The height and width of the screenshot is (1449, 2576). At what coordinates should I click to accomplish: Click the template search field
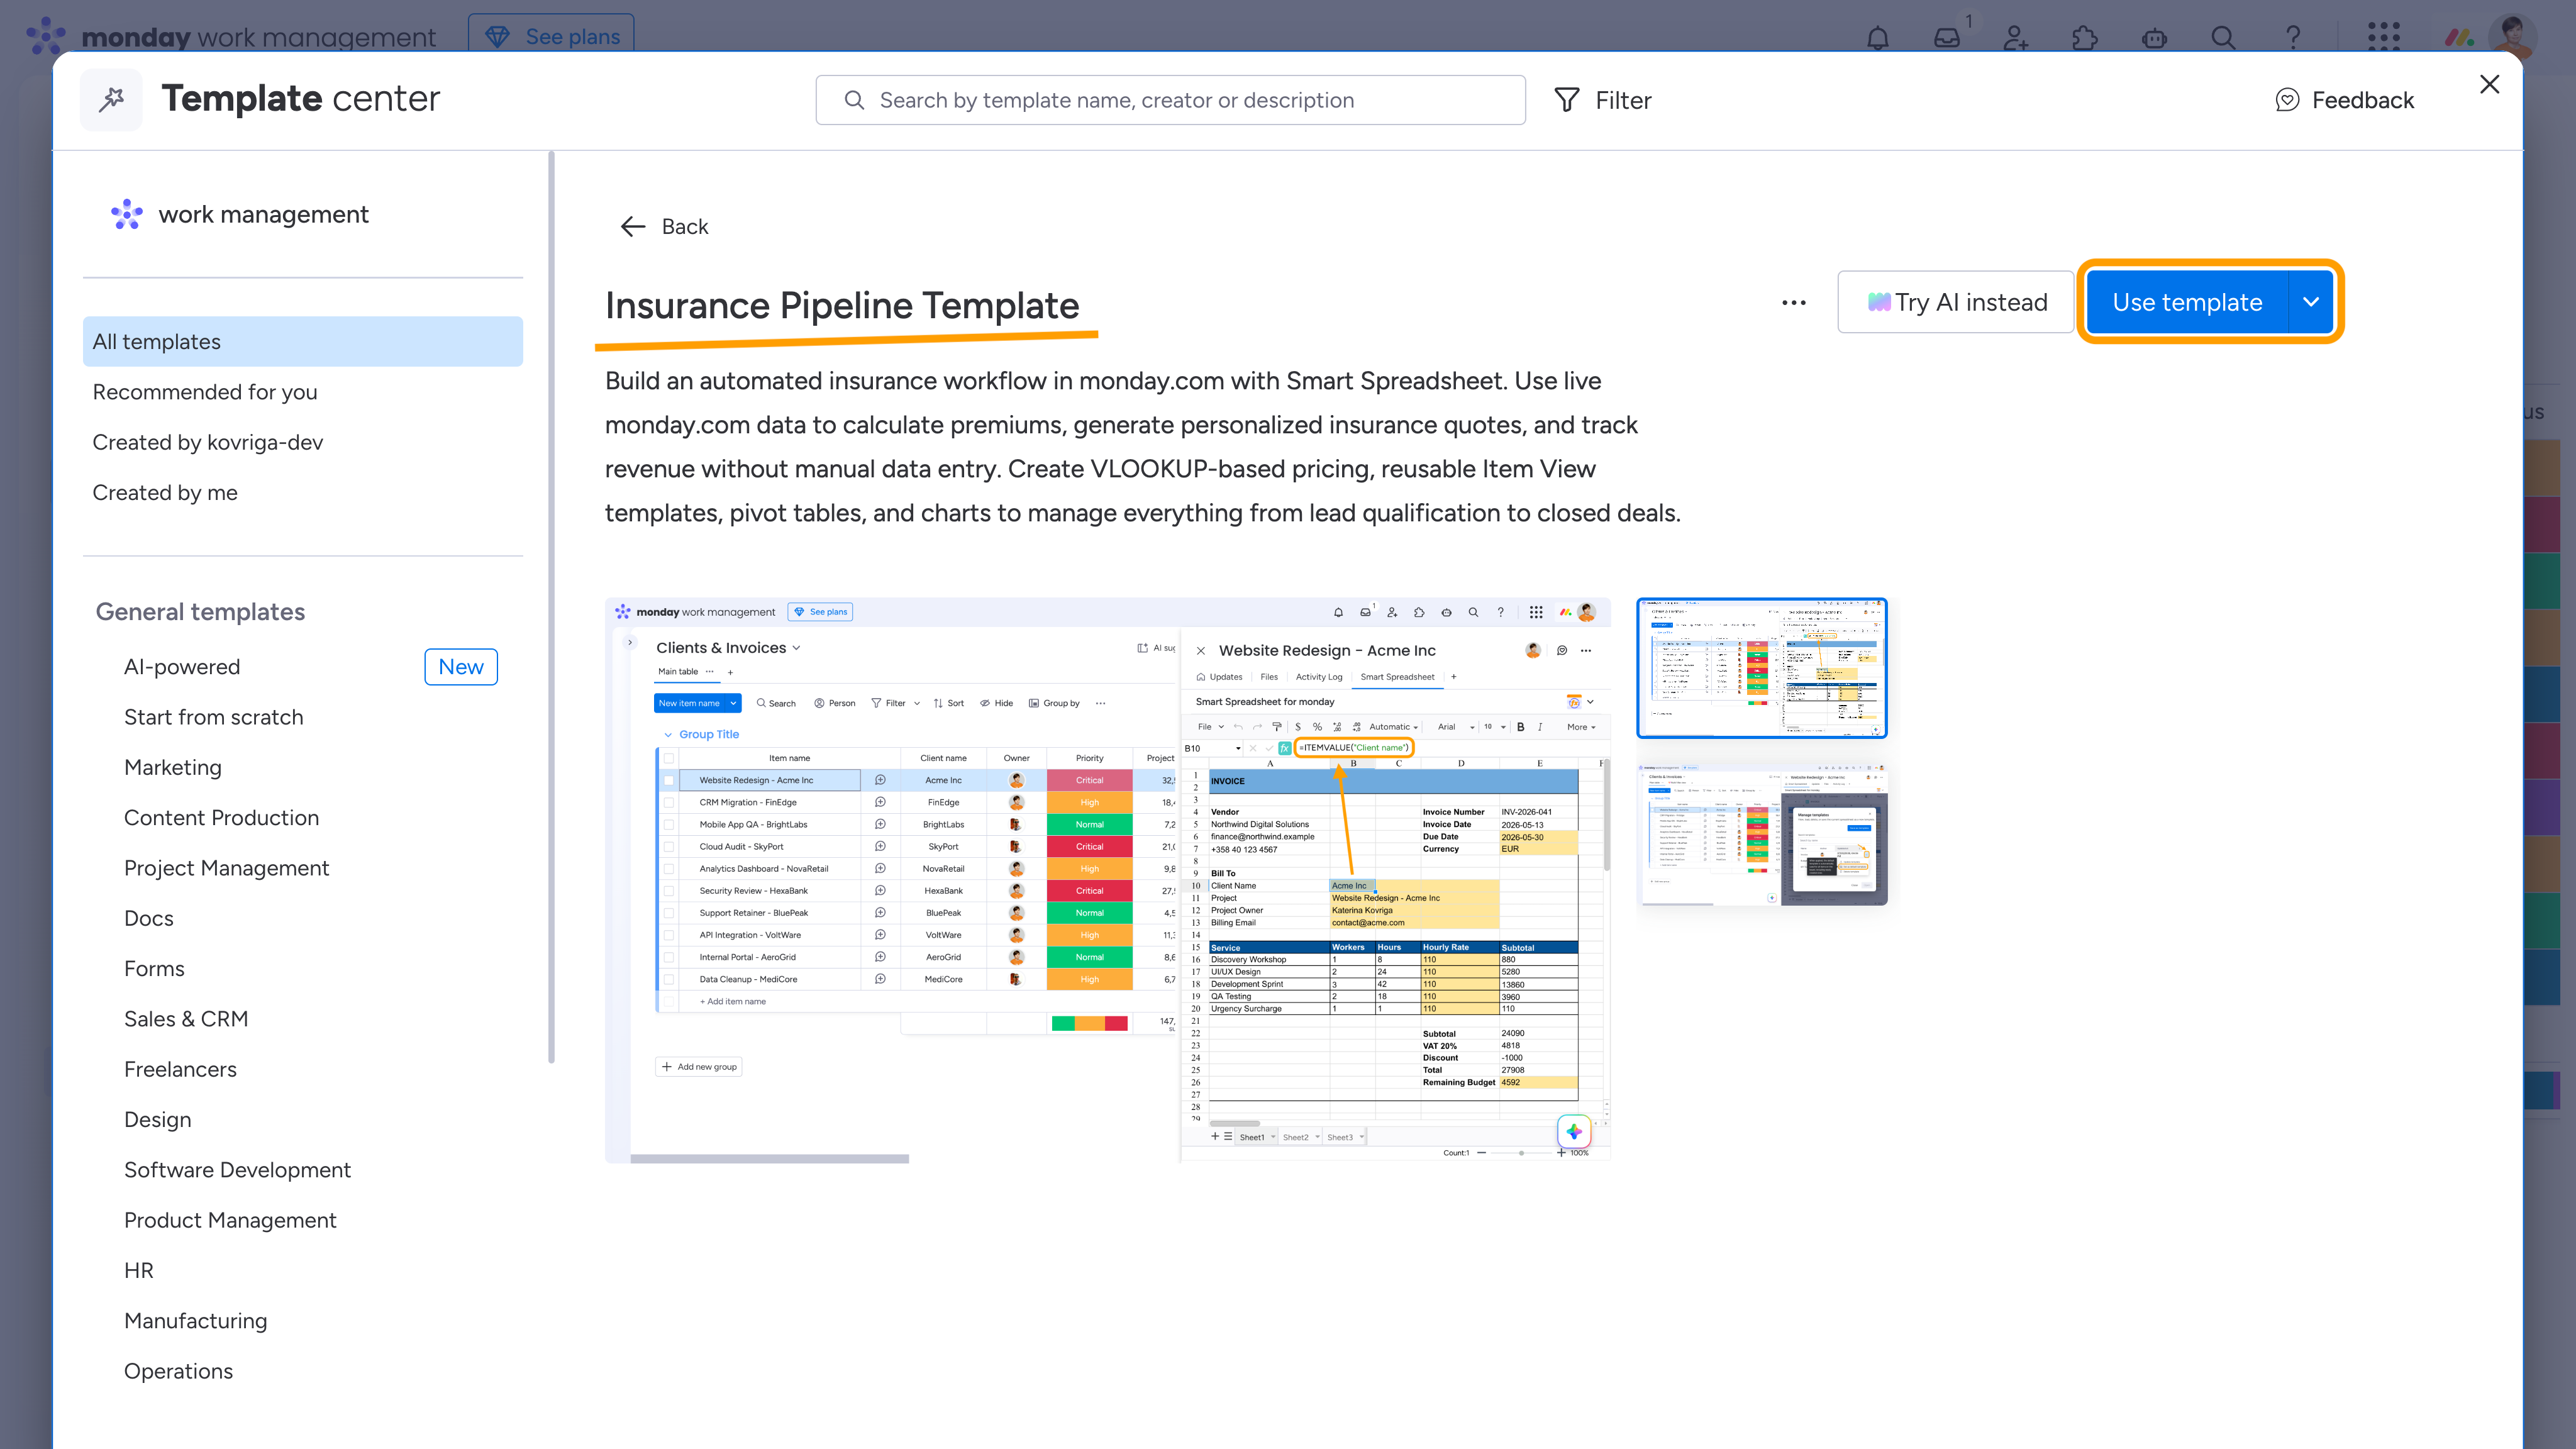pos(1170,100)
